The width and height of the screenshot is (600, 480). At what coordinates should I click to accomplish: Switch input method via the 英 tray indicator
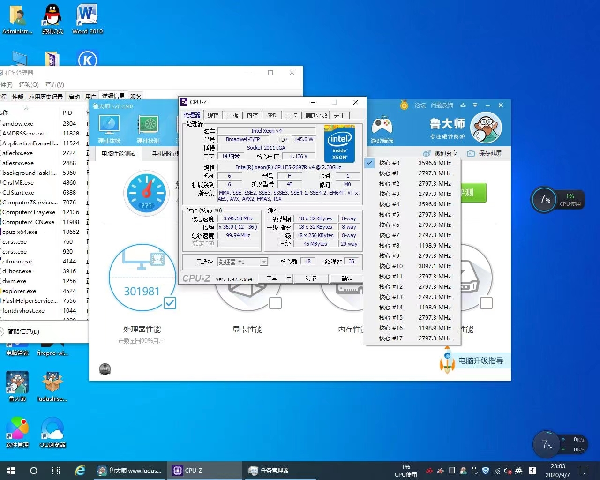(518, 470)
